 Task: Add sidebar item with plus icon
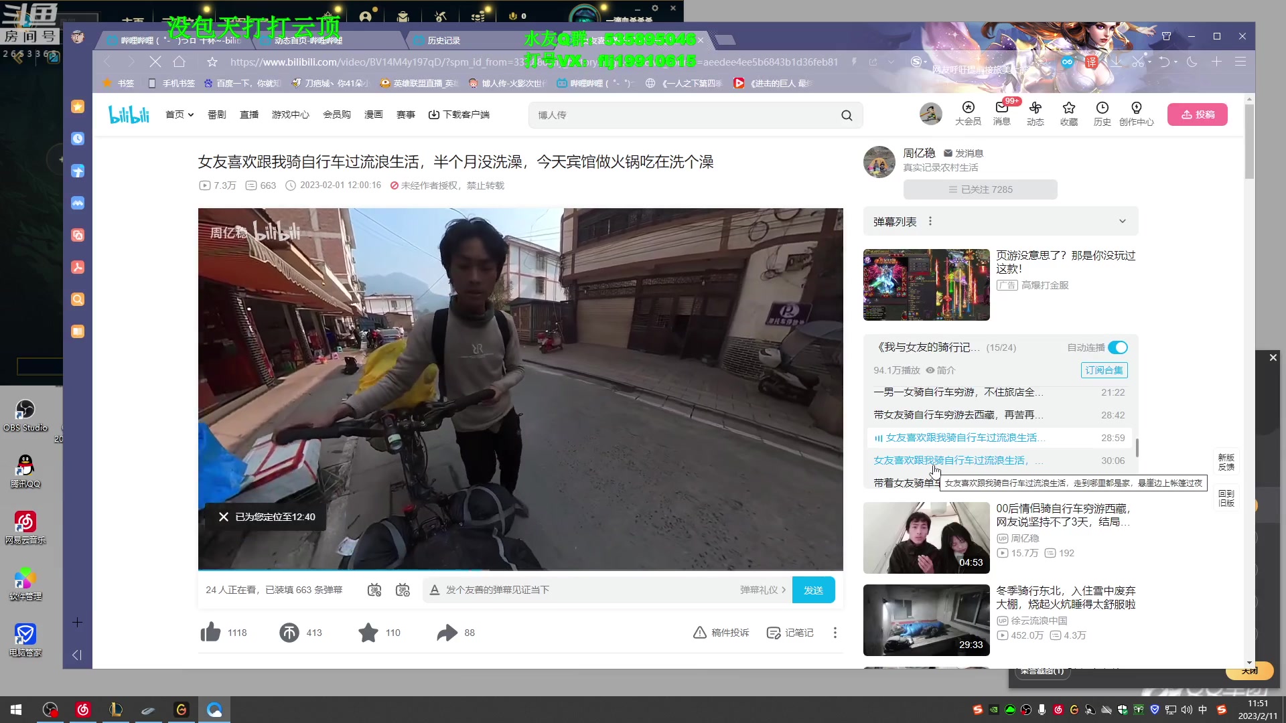(78, 623)
